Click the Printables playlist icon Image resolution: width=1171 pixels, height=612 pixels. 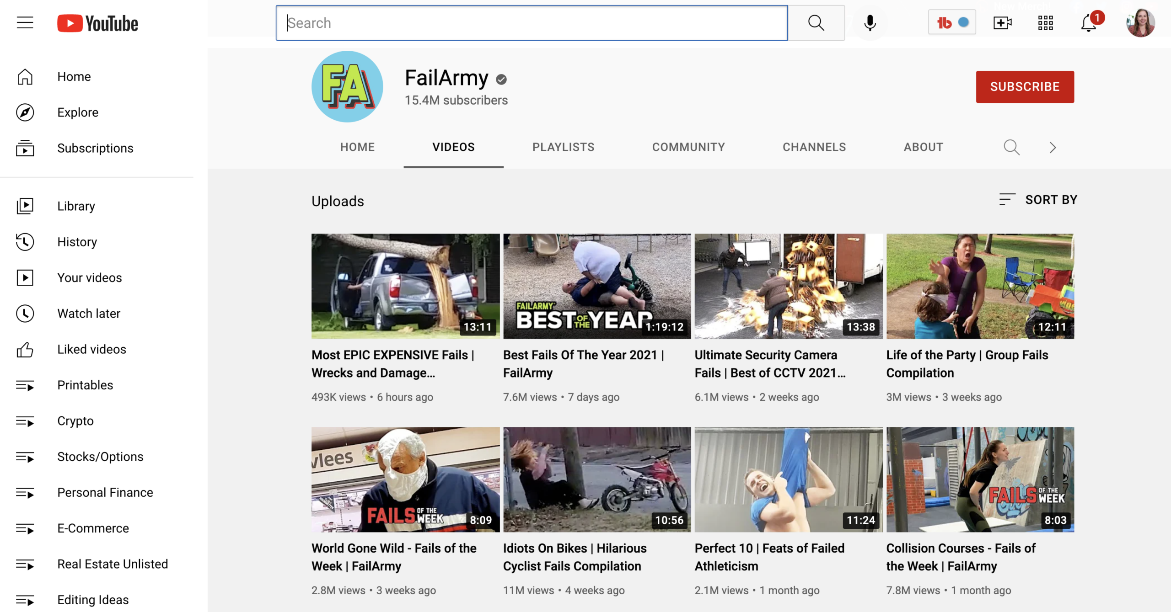[x=25, y=385]
